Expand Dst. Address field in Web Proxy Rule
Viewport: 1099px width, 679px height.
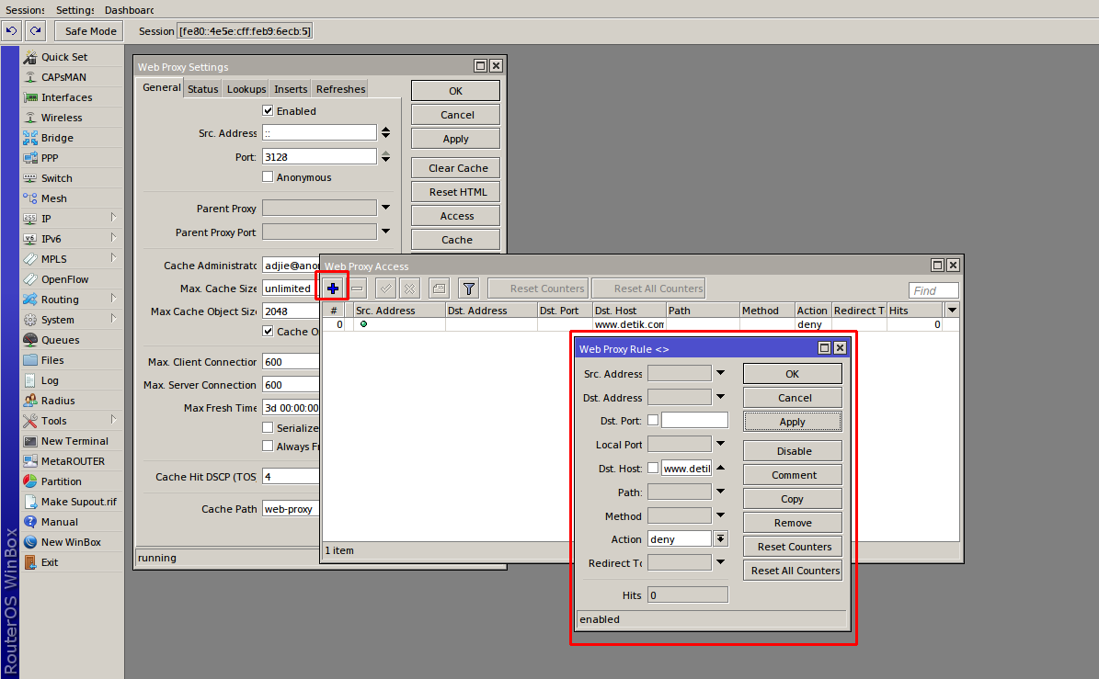[x=720, y=397]
